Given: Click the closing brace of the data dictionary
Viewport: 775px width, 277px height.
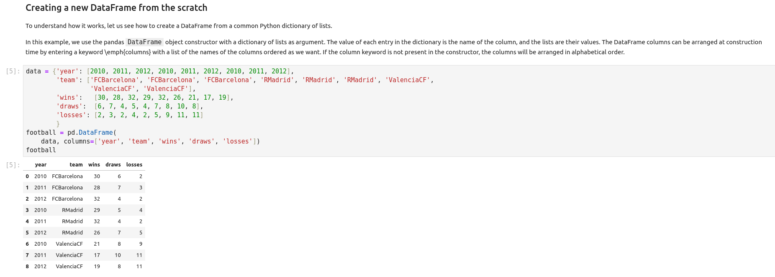Looking at the screenshot, I should click(x=58, y=124).
